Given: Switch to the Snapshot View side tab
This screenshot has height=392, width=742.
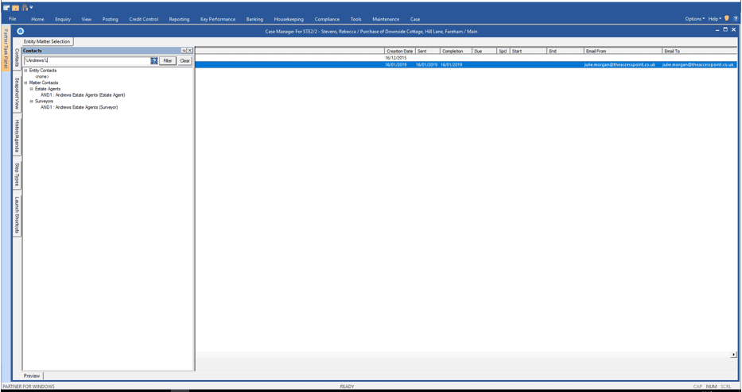Looking at the screenshot, I should (x=17, y=94).
